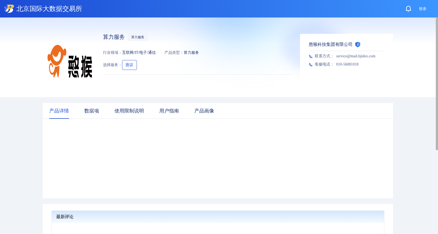The width and height of the screenshot is (438, 234).
Task: Click the 北京国际大数据交易所 site title
Action: click(49, 9)
